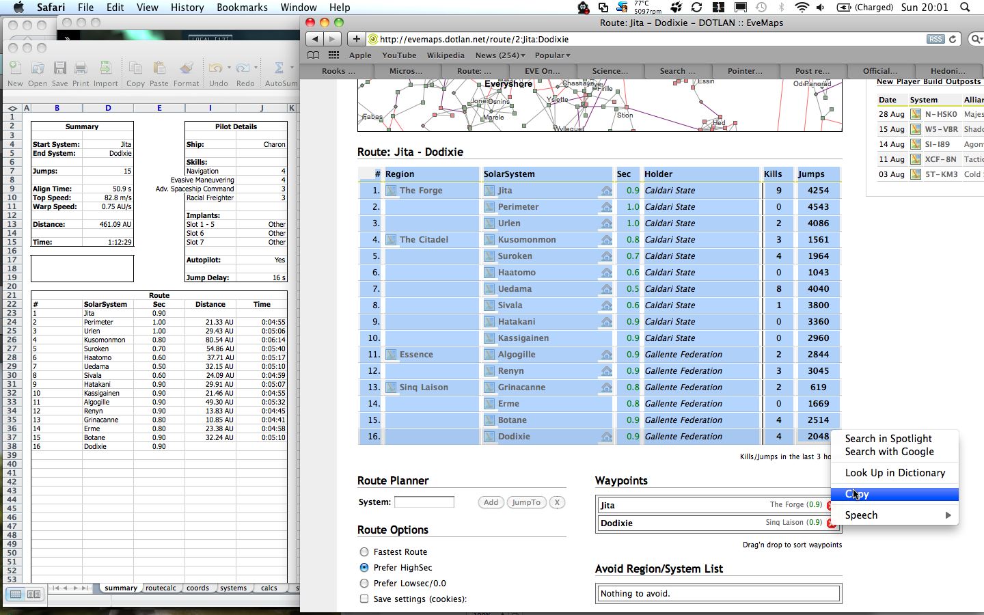This screenshot has height=615, width=984.
Task: Click the RSS button in the address bar
Action: coord(935,39)
